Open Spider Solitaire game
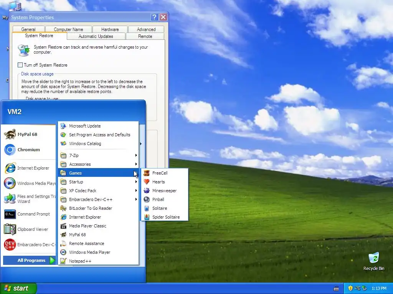 [x=165, y=217]
